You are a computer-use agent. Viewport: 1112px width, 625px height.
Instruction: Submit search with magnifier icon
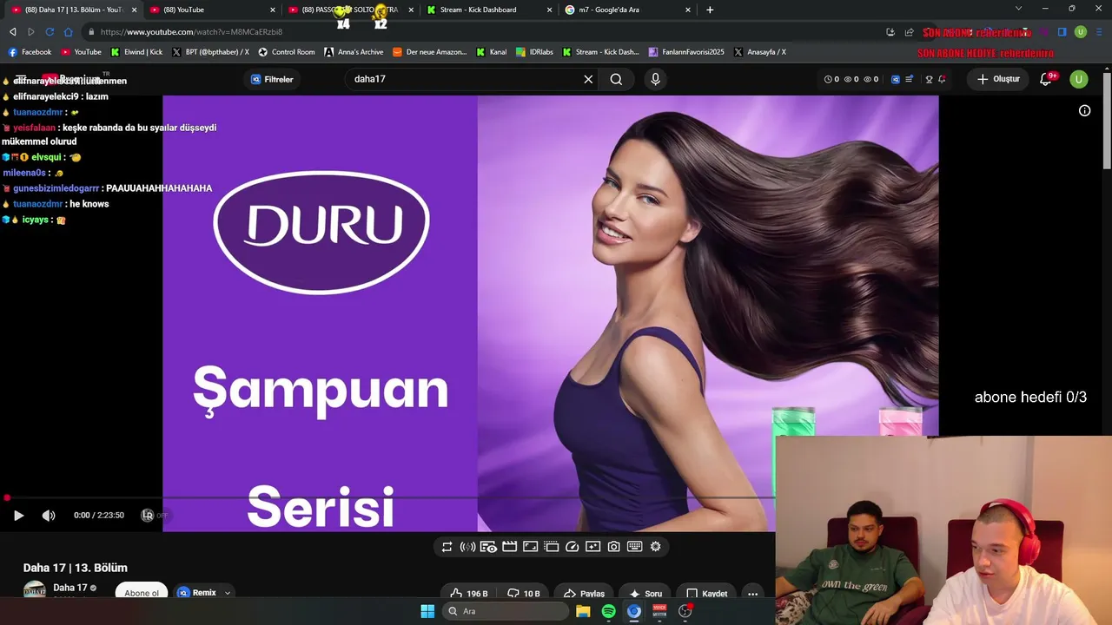tap(616, 79)
